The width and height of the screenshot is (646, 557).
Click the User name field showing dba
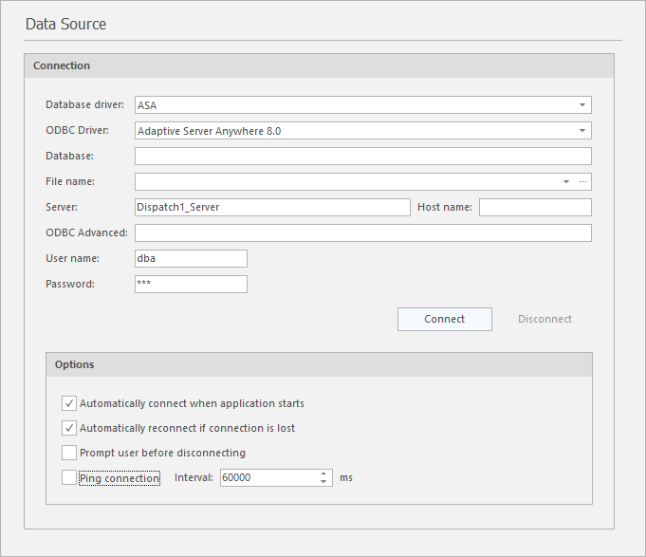click(191, 258)
